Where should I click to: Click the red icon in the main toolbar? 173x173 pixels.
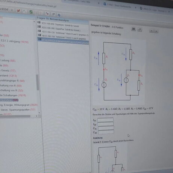point(18,11)
